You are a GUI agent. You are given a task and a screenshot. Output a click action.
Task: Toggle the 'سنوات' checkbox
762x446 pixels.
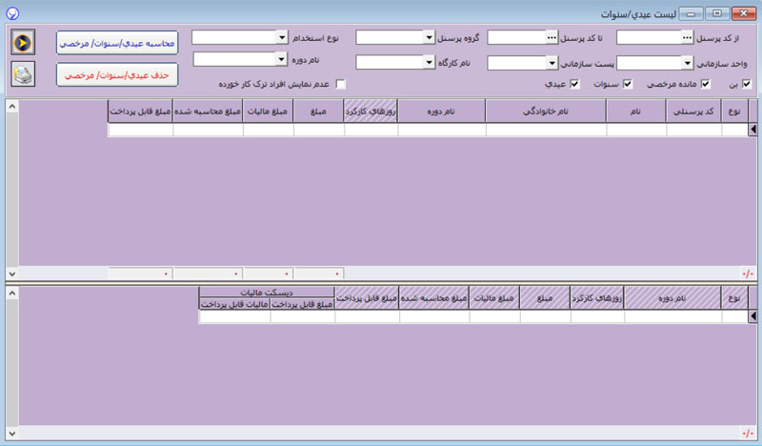[627, 85]
